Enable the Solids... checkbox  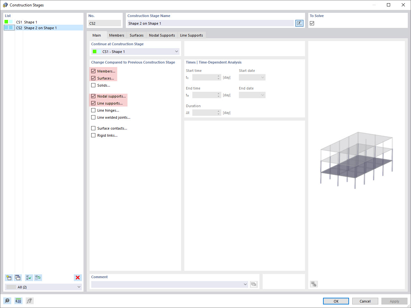coord(93,85)
